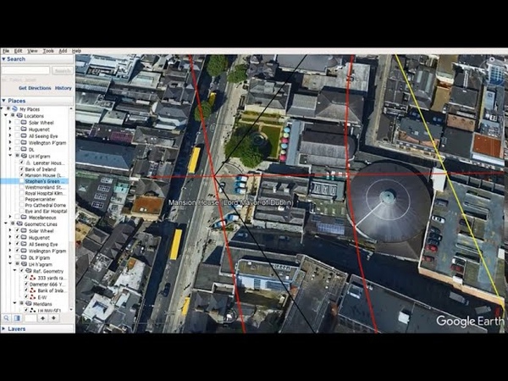Click the Search button
This screenshot has width=508, height=381.
63,70
